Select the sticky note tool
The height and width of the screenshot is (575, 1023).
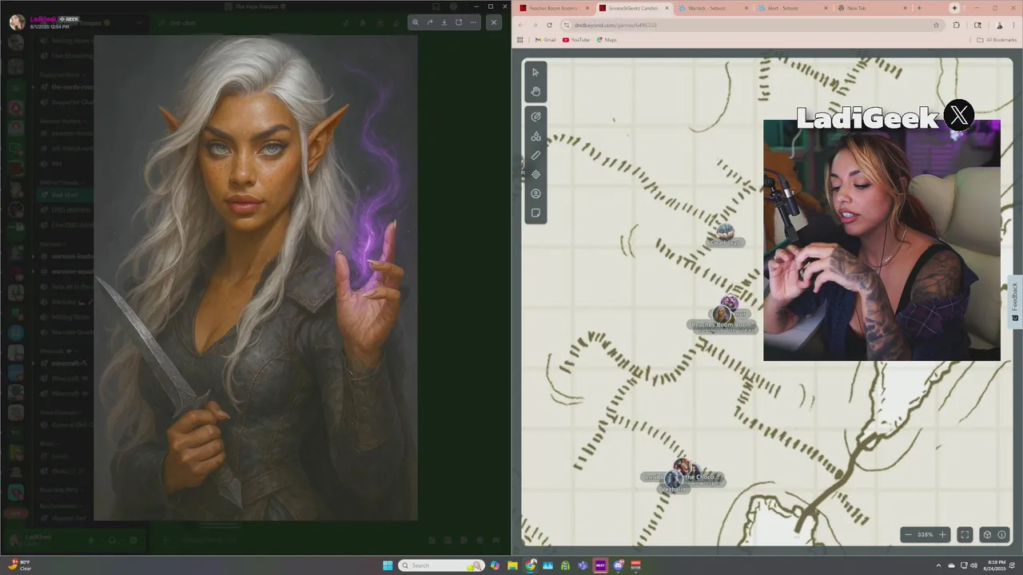pos(535,212)
